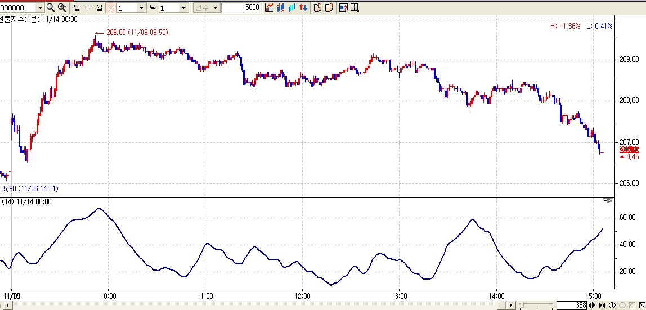Click the 388 bar count field
The height and width of the screenshot is (310, 646).
click(x=571, y=305)
